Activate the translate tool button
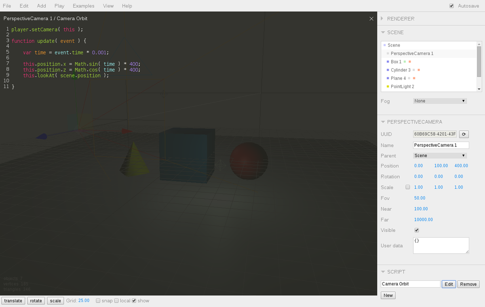The image size is (485, 307). (13, 301)
